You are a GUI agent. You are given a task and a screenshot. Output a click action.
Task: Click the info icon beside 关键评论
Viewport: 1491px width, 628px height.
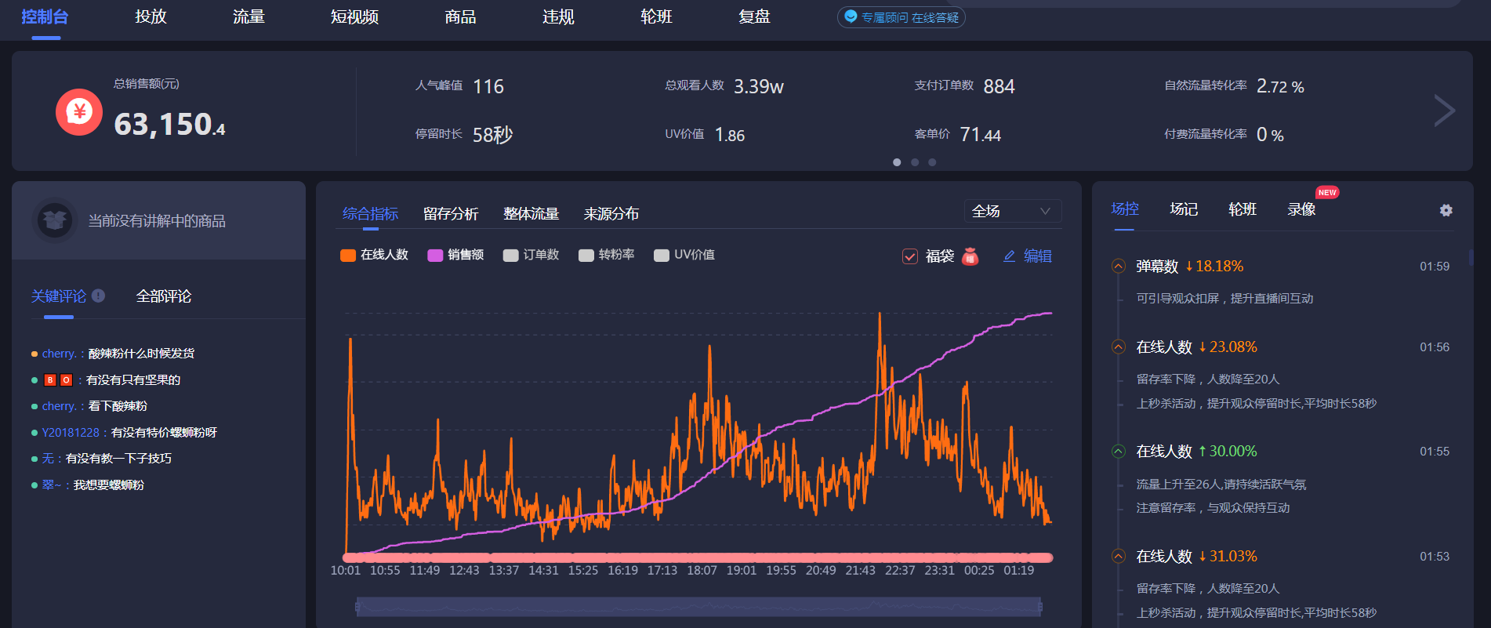coord(98,296)
